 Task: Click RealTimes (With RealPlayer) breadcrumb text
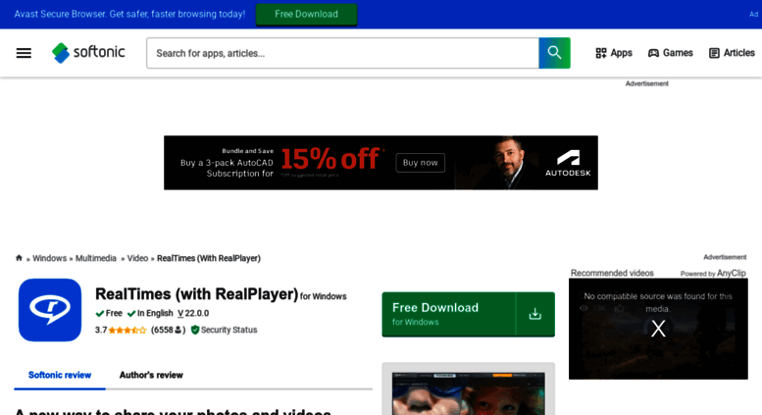209,259
